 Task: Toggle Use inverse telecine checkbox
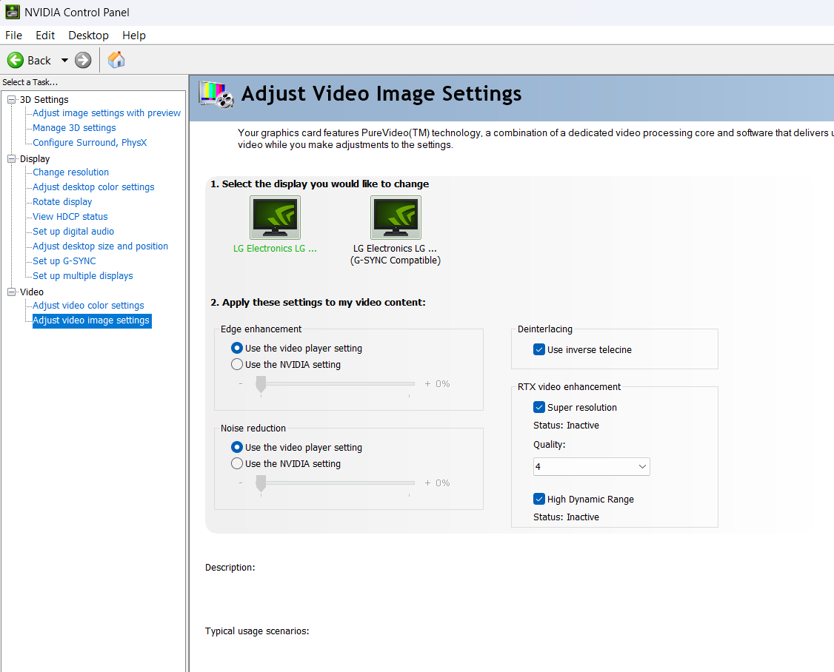pos(538,349)
